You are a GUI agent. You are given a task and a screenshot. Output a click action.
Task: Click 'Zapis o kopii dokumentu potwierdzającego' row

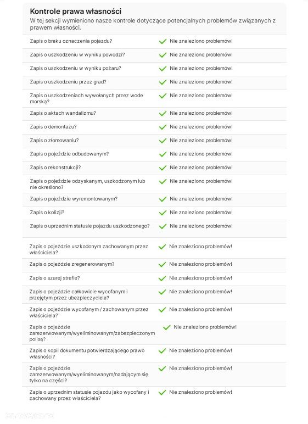154,353
